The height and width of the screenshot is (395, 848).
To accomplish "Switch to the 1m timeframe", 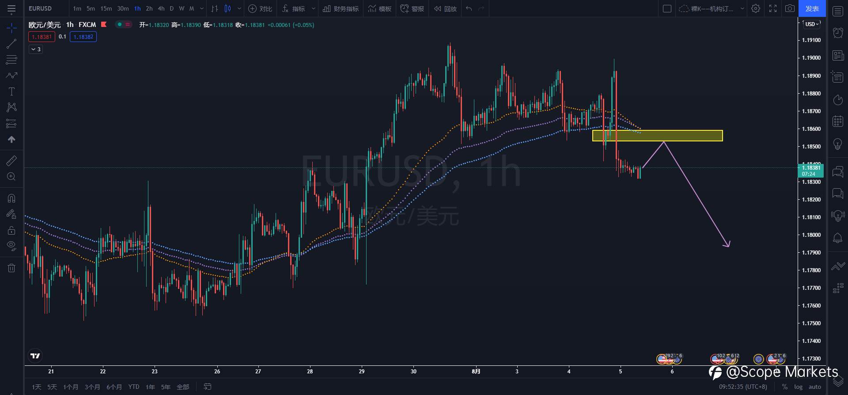I will point(77,8).
